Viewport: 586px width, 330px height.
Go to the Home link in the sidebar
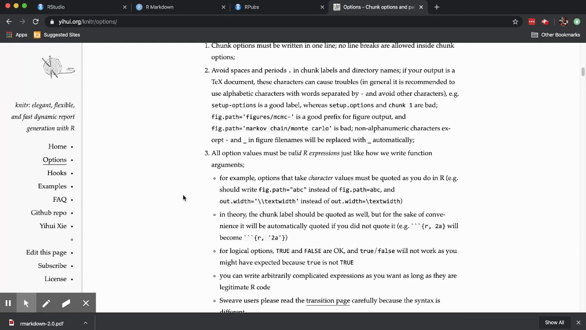tap(57, 146)
